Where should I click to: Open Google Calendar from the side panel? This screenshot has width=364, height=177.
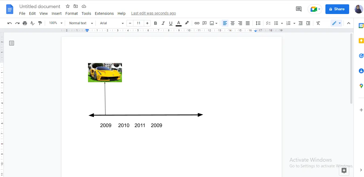pos(361,25)
